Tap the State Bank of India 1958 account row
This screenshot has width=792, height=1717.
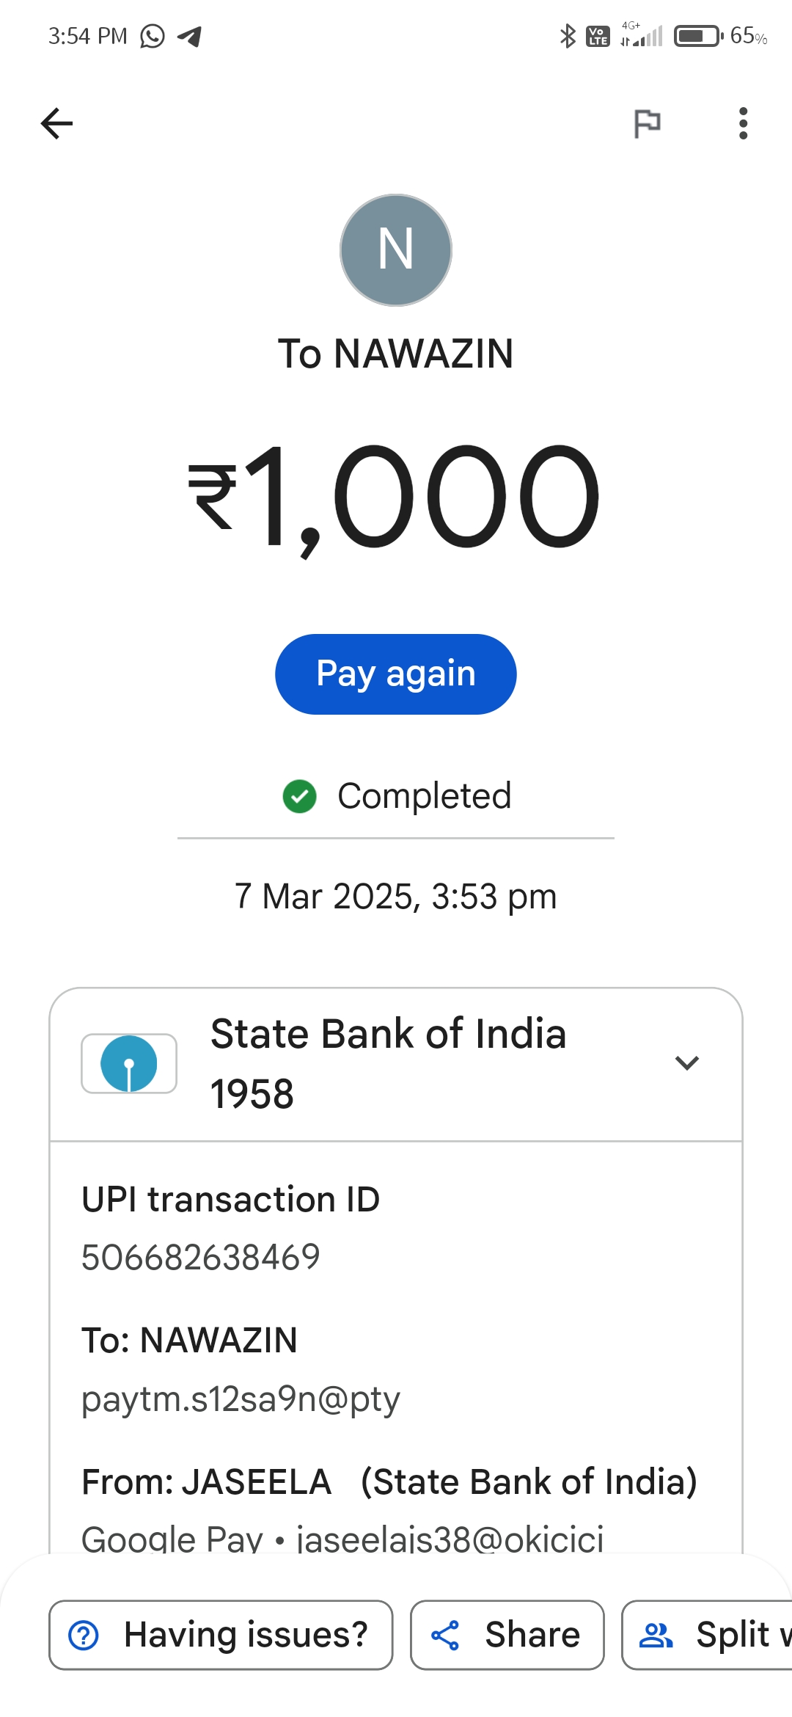[389, 1063]
